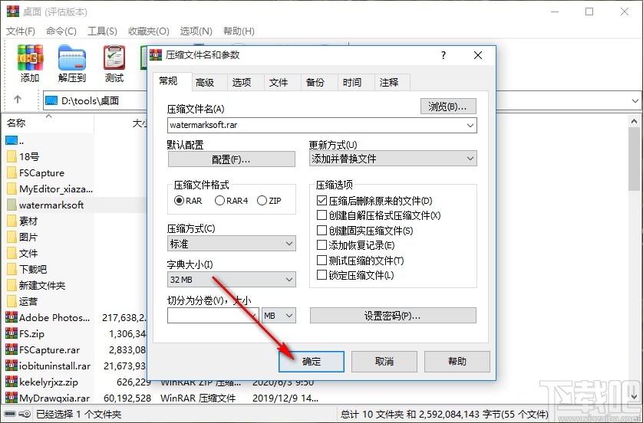Click the drive/key icon in the status bar
The height and width of the screenshot is (423, 643).
click(18, 414)
